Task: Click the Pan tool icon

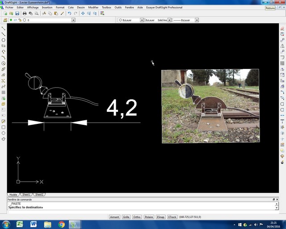Action: pyautogui.click(x=83, y=13)
